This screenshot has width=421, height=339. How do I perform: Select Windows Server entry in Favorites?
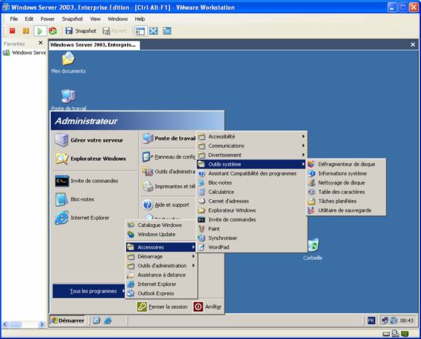(24, 53)
